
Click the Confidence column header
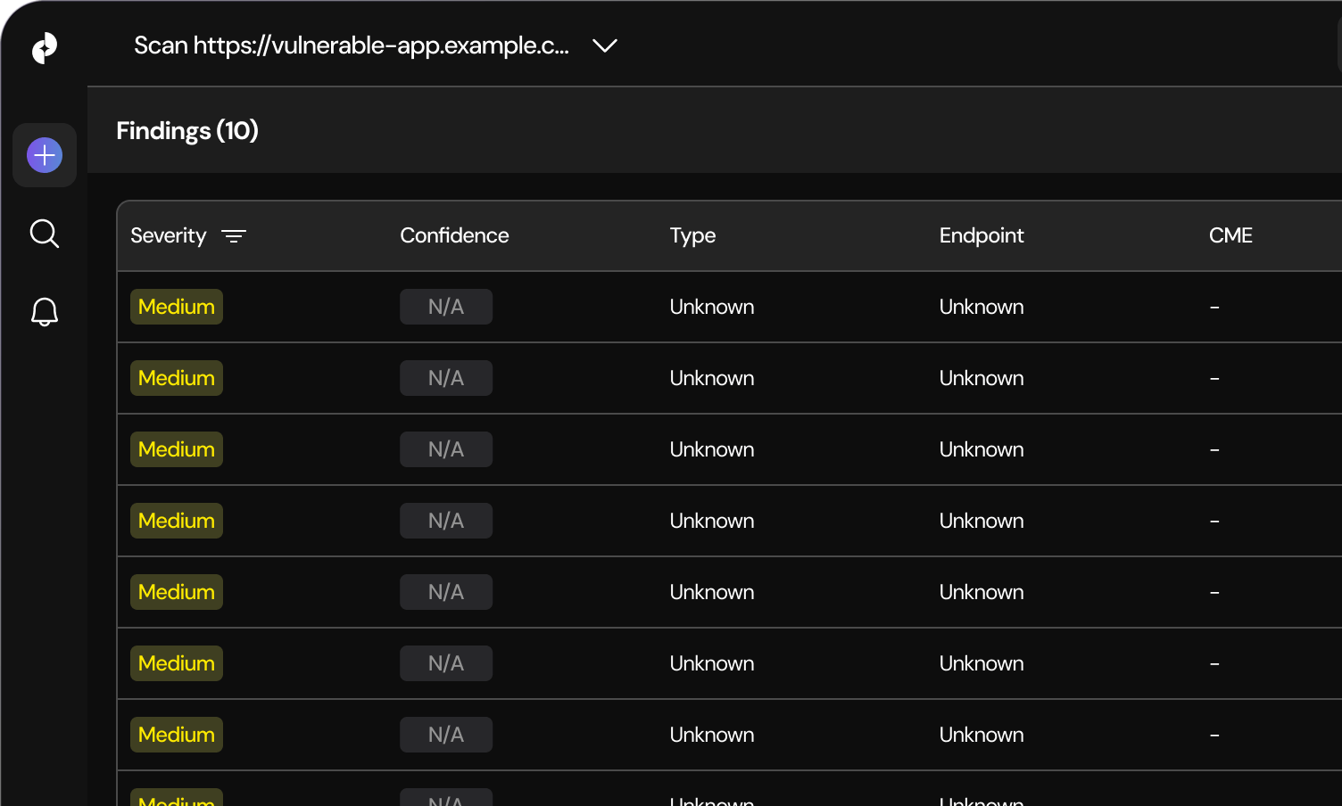[454, 235]
